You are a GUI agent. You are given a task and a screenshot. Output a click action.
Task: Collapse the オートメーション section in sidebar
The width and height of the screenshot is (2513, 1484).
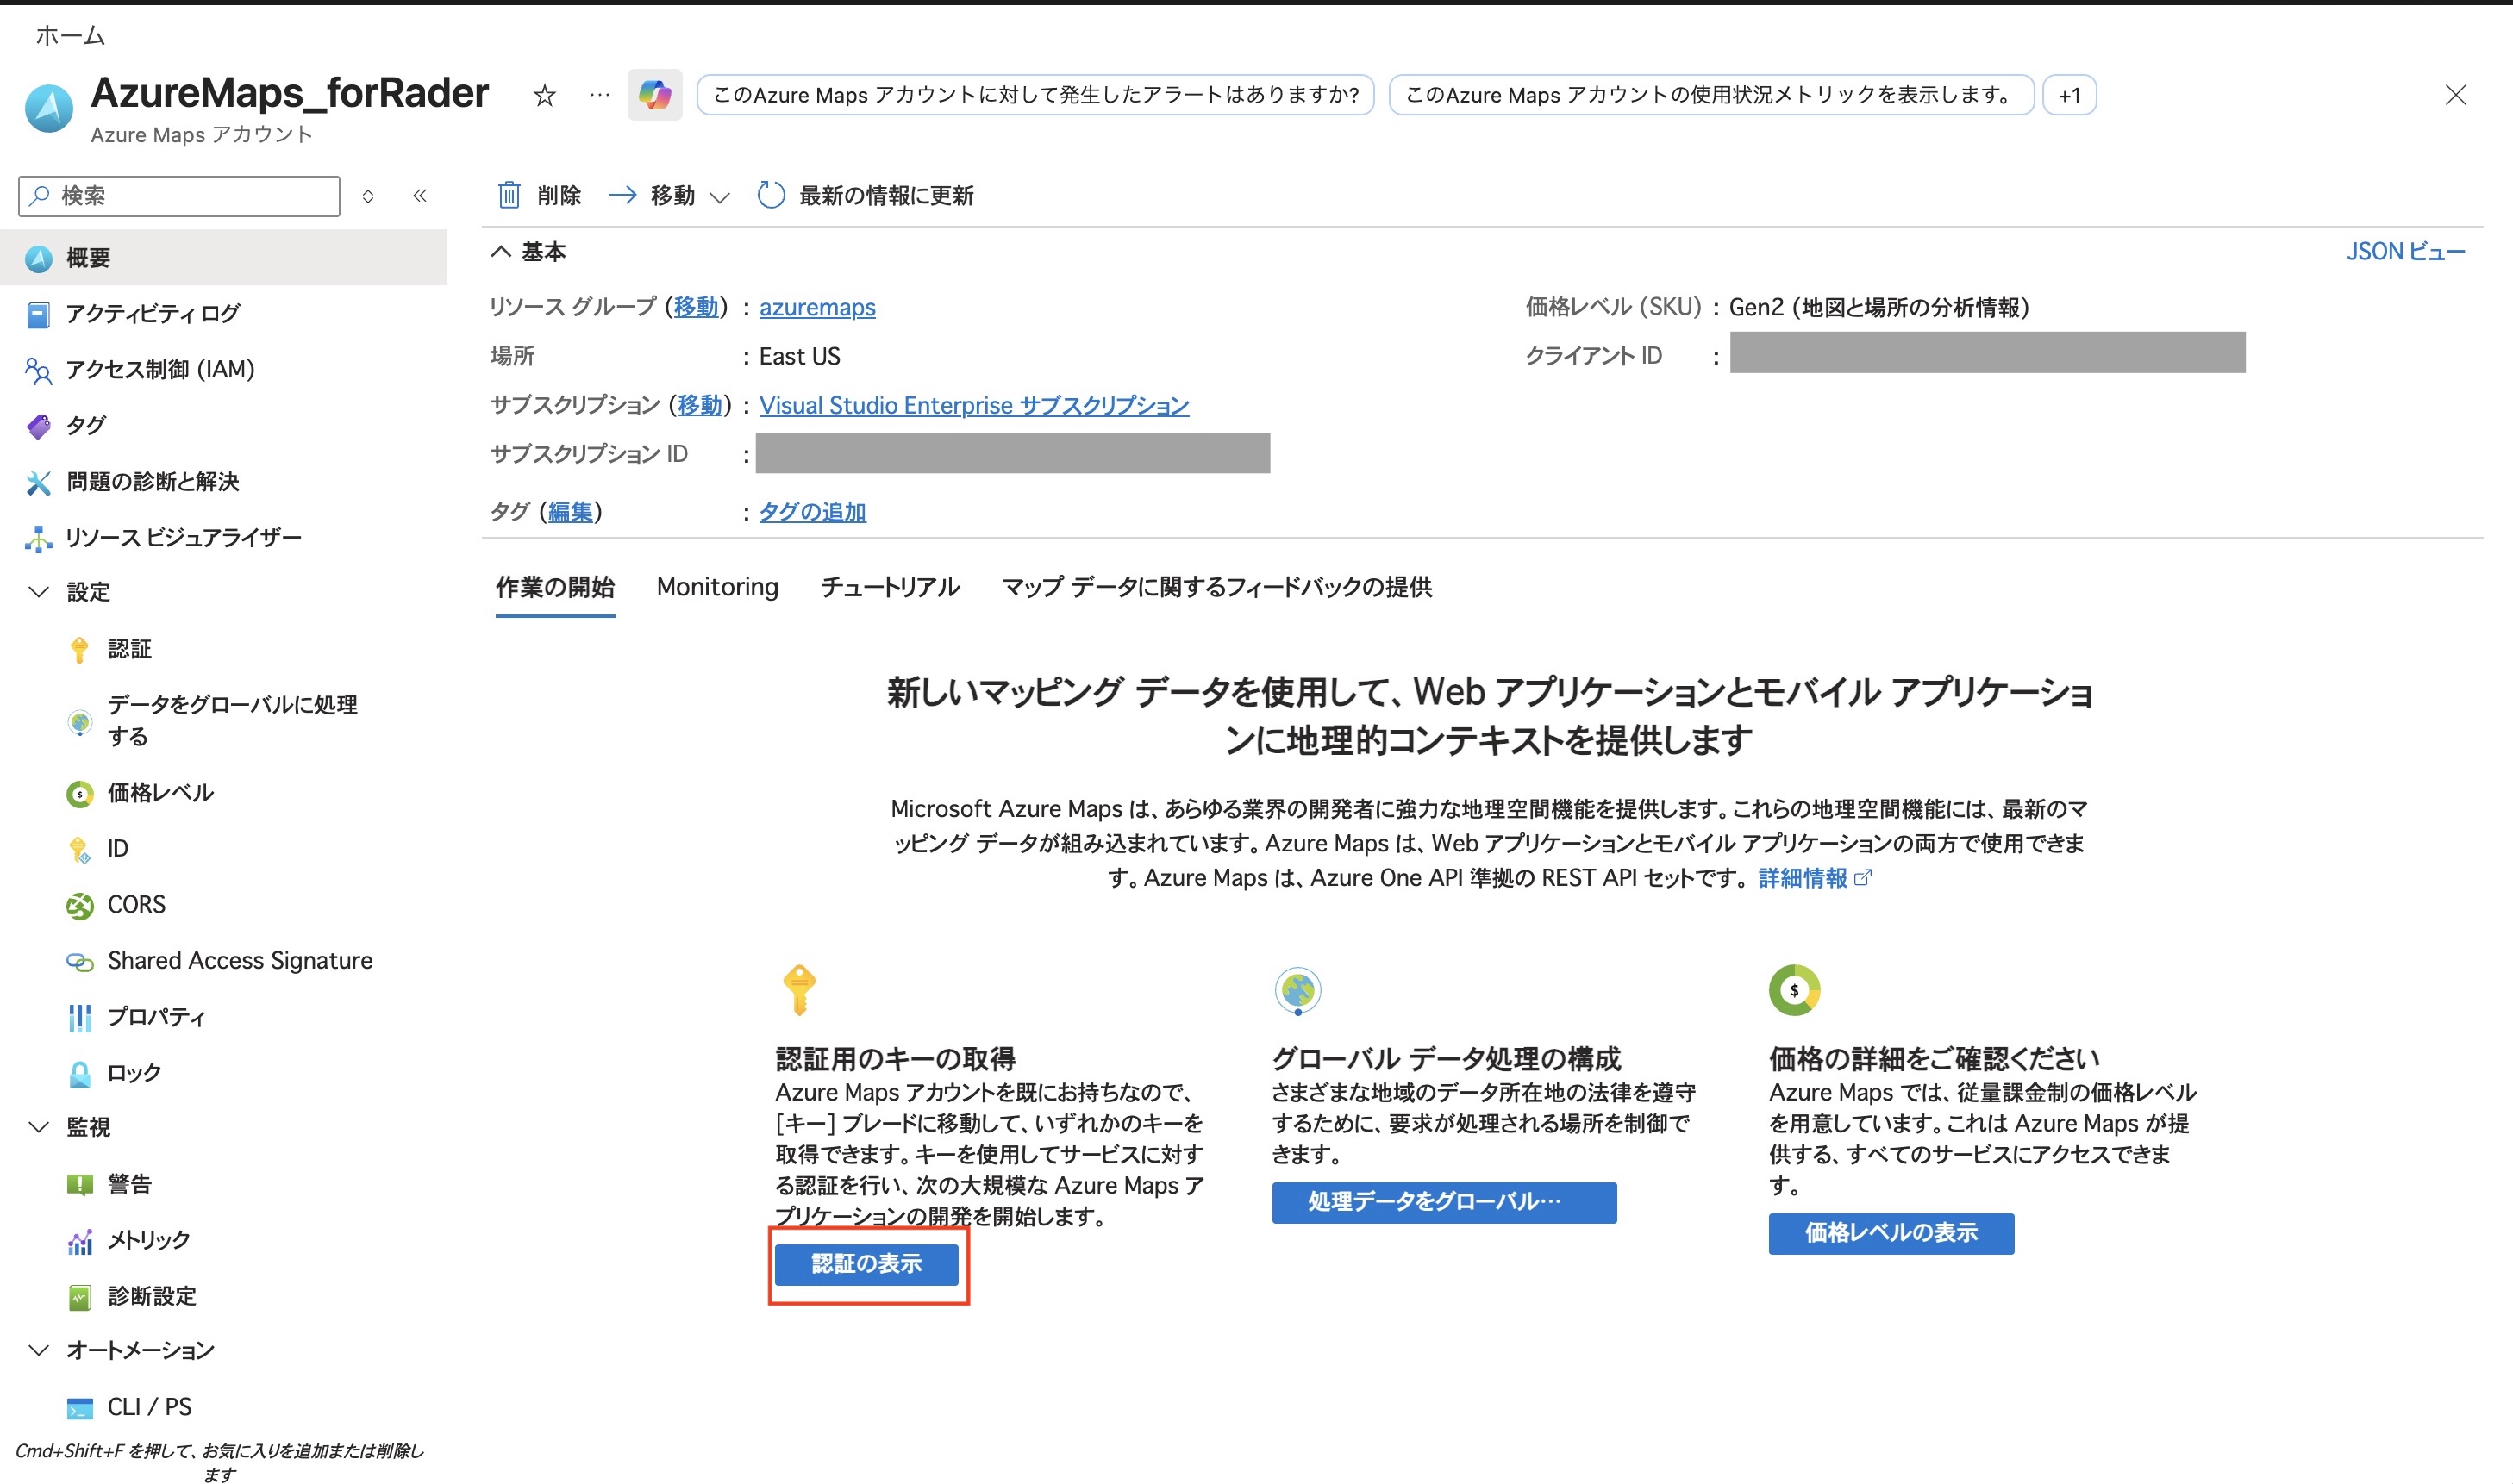coord(39,1350)
